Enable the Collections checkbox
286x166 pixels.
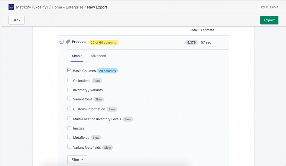point(69,80)
